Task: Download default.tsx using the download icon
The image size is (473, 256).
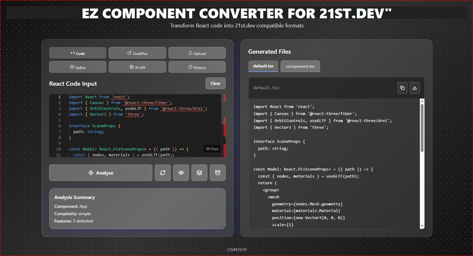Action: (415, 88)
